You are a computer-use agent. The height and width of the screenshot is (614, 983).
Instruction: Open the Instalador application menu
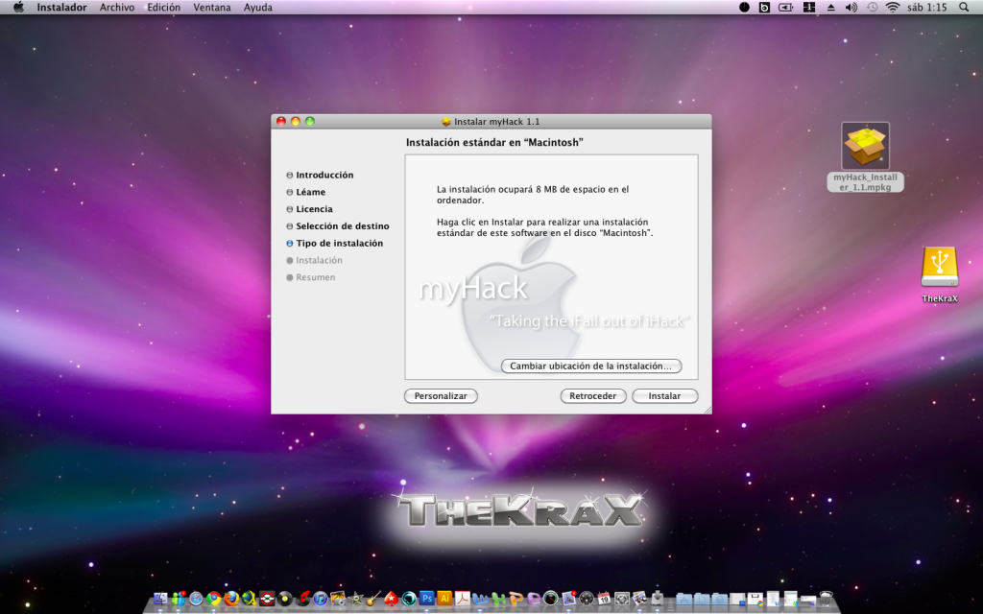coord(61,8)
